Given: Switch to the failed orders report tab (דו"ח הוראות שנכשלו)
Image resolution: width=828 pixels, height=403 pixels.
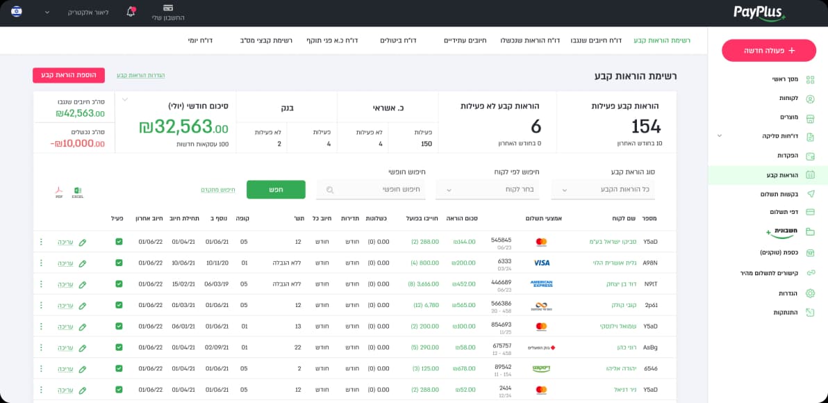Looking at the screenshot, I should pyautogui.click(x=529, y=41).
